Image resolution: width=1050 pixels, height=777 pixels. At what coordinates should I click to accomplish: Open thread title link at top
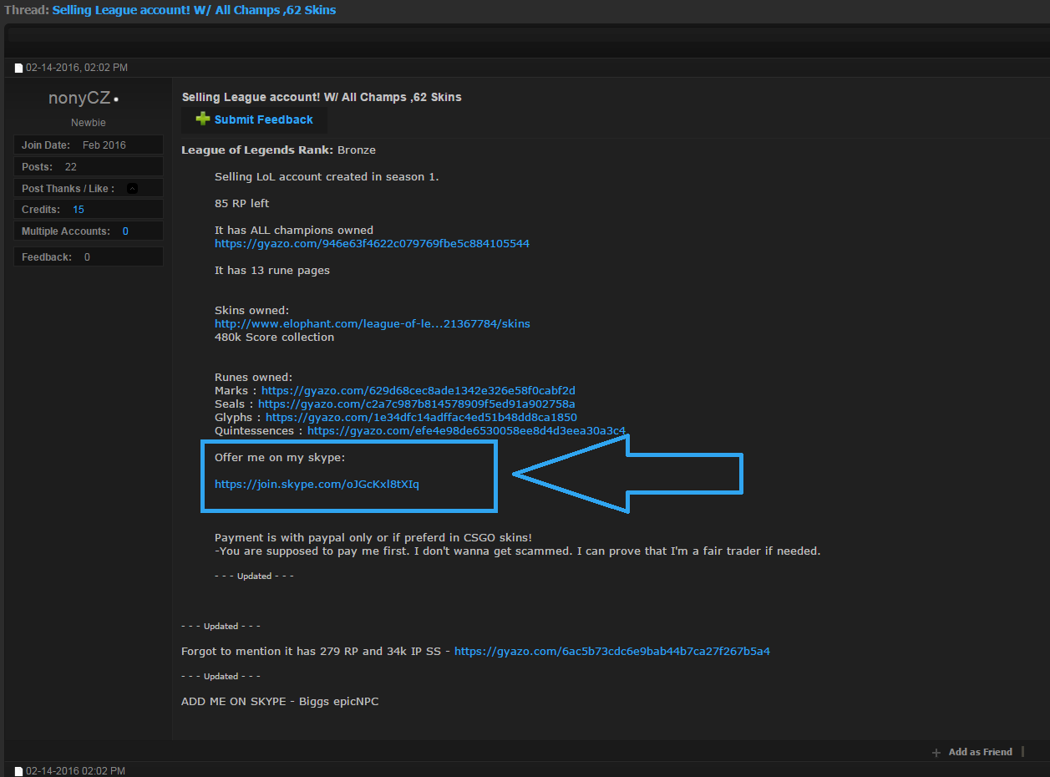click(x=194, y=10)
